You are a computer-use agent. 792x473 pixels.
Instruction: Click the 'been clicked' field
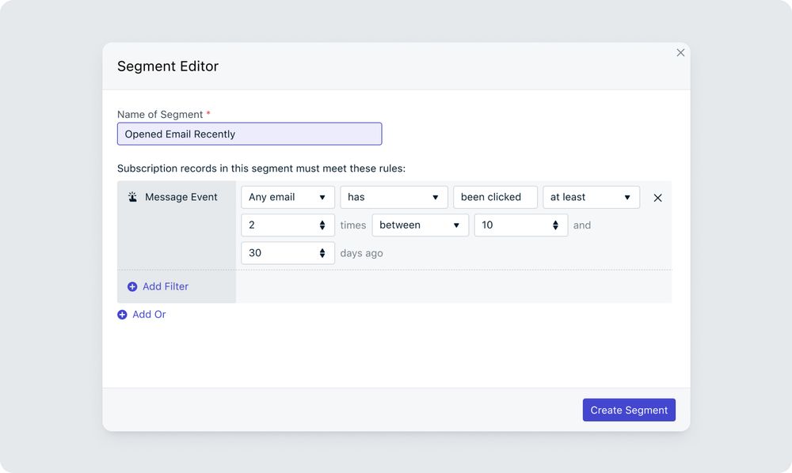click(496, 197)
